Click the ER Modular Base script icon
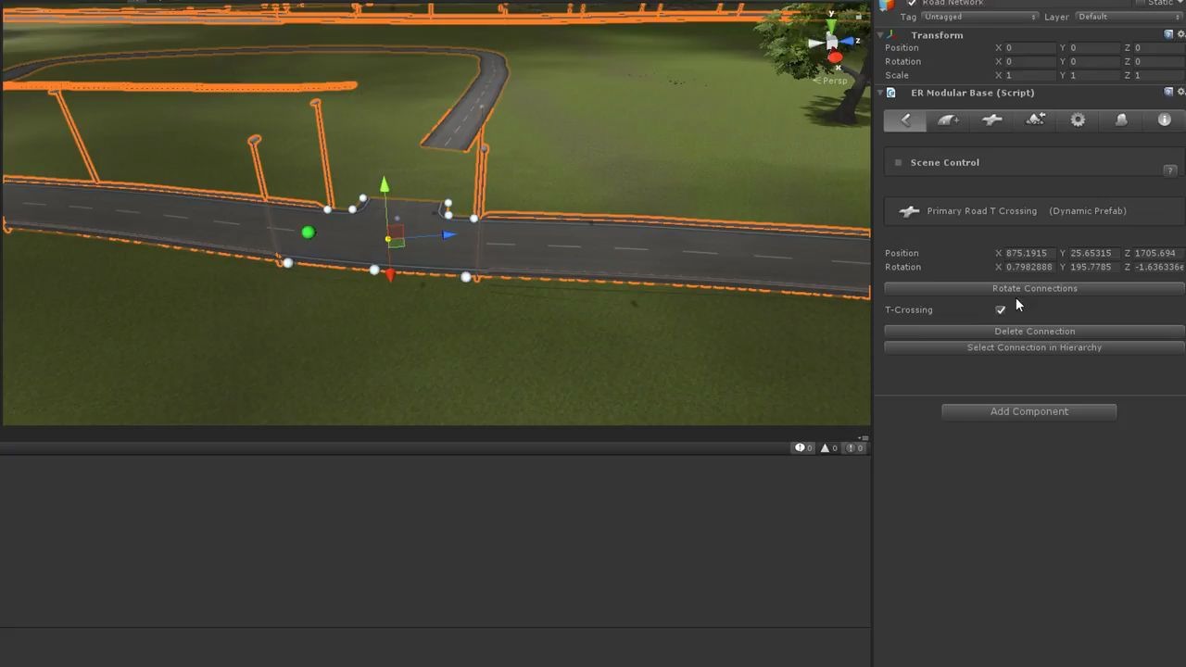 point(891,93)
